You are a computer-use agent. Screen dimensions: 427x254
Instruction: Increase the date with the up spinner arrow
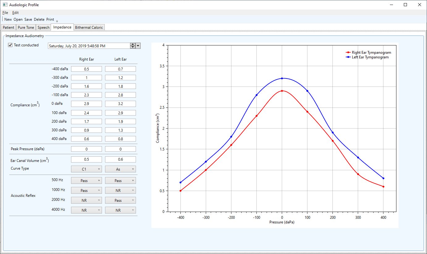coord(133,44)
